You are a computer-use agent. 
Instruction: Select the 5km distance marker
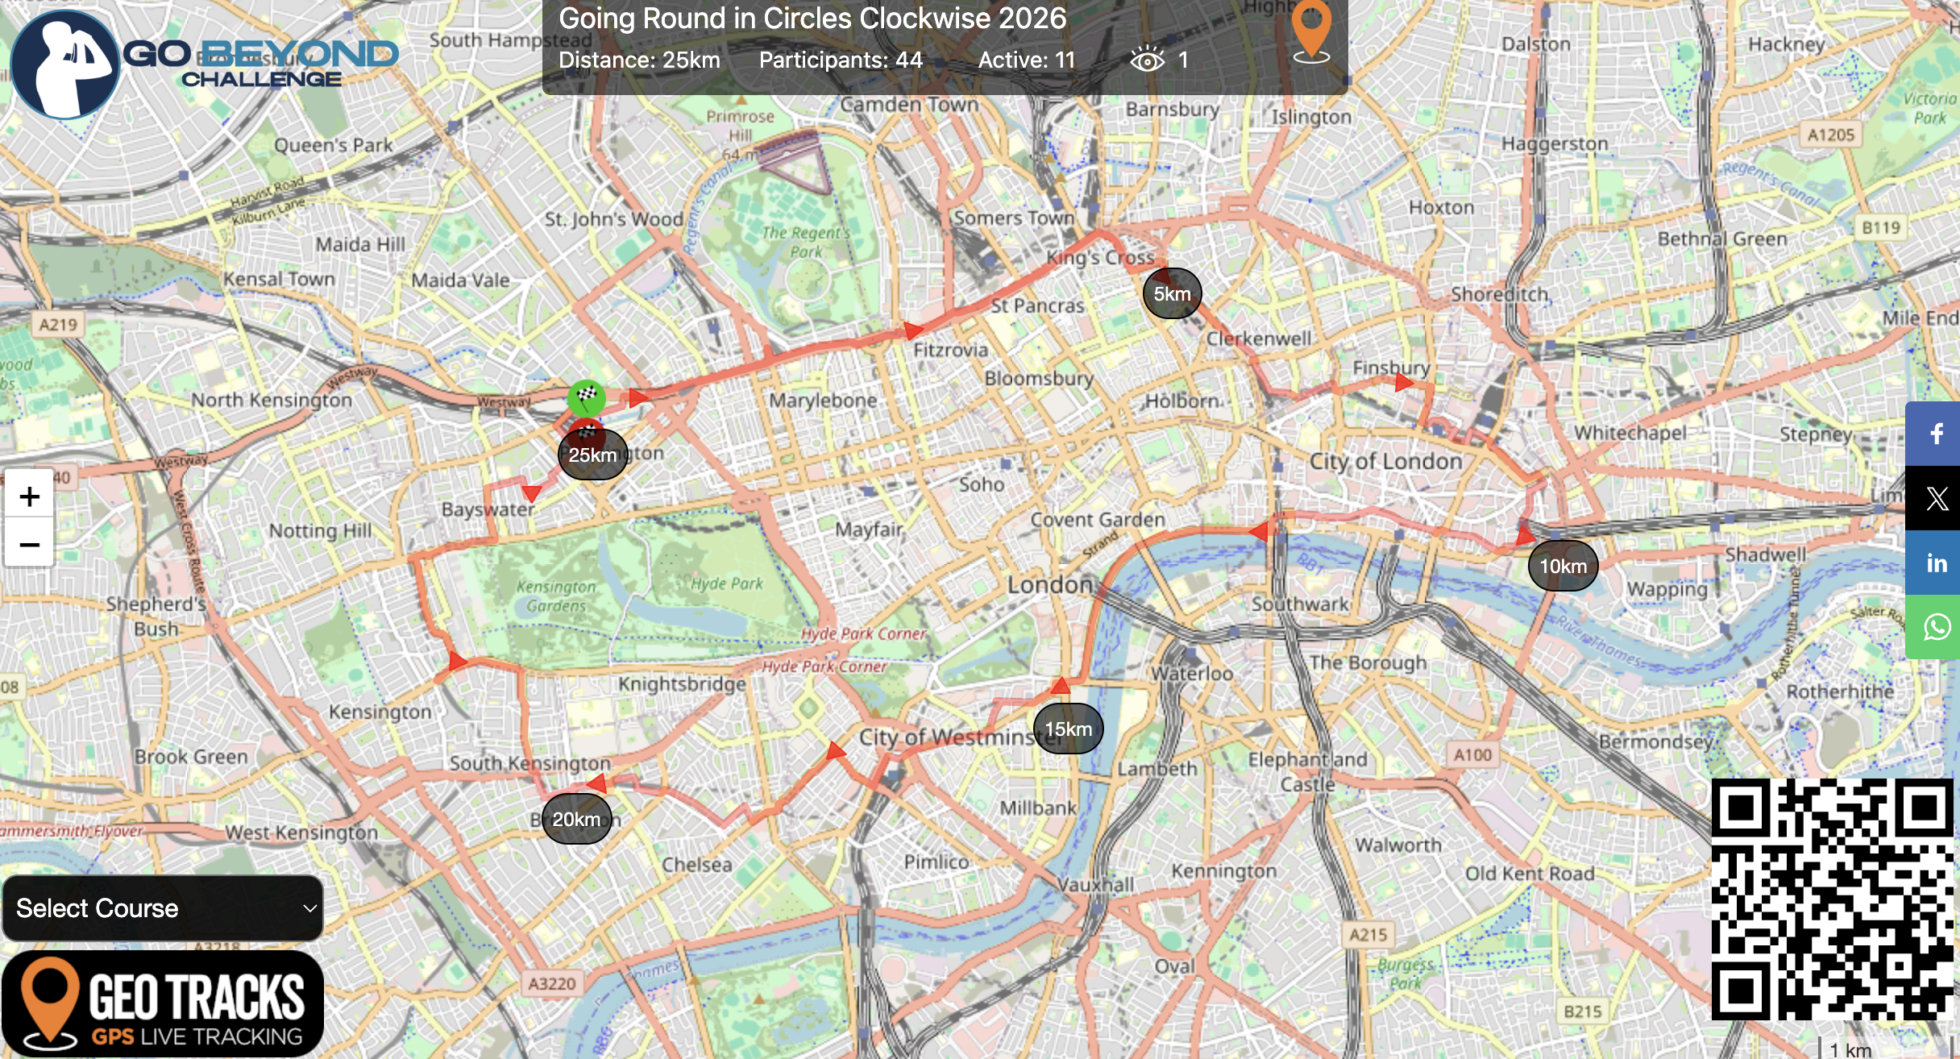tap(1172, 293)
